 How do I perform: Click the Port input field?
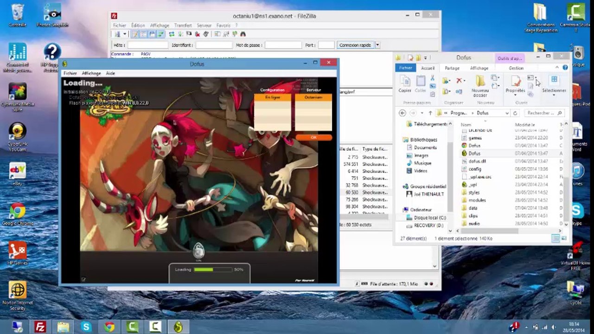coord(326,45)
